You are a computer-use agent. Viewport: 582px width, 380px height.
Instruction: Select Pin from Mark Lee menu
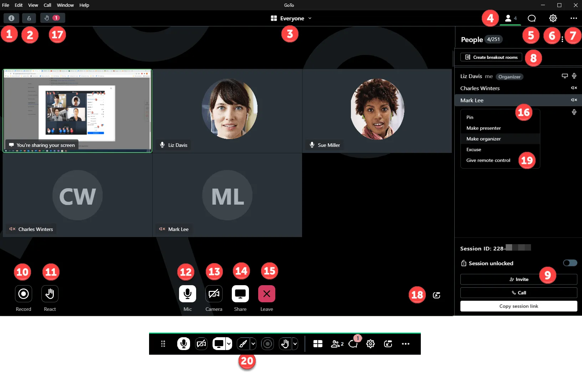tap(500, 117)
